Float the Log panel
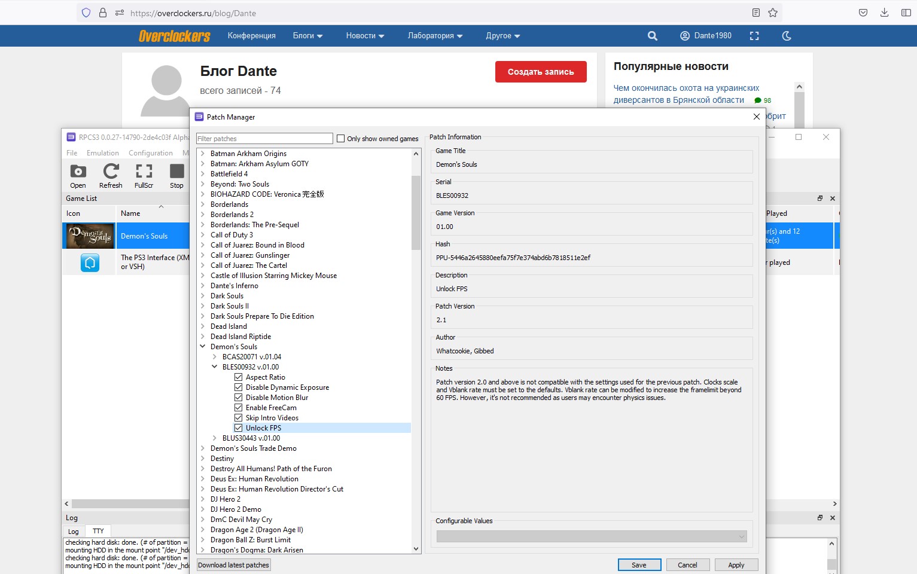The width and height of the screenshot is (917, 574). (820, 518)
